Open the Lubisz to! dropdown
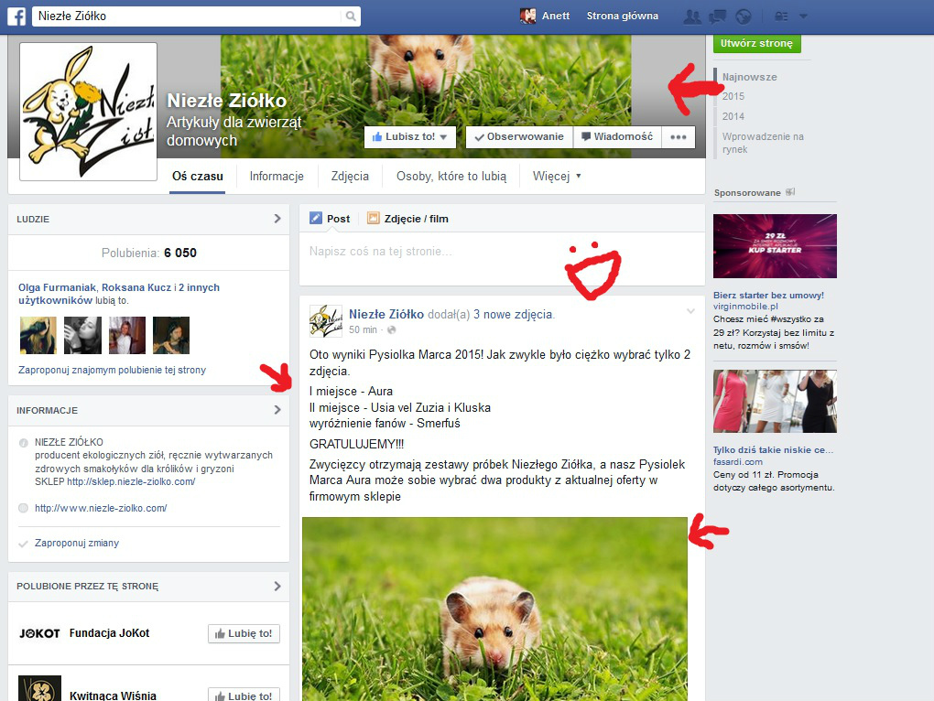The height and width of the screenshot is (701, 934). click(x=443, y=137)
